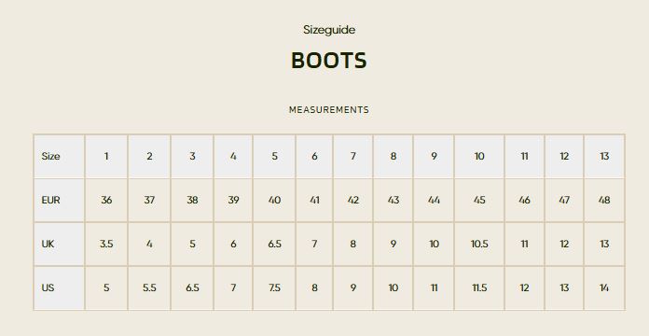This screenshot has height=336, width=649.
Task: Select the "EUR" row header cell
Action: coord(59,200)
